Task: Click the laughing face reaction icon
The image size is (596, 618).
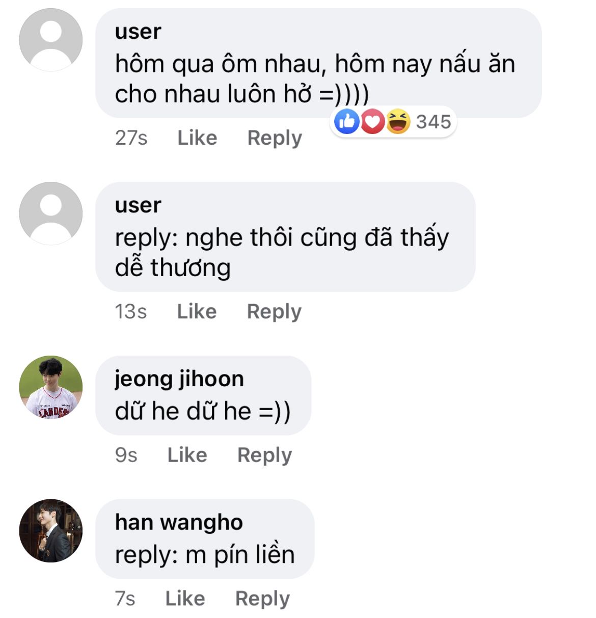Action: (x=398, y=122)
